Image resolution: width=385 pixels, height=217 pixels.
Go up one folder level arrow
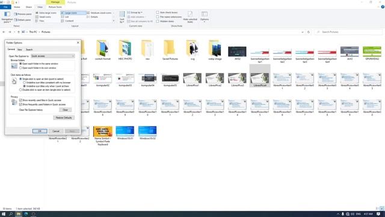(x=19, y=32)
